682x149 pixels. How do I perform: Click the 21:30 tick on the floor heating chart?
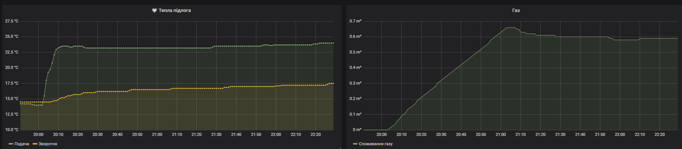coord(216,134)
